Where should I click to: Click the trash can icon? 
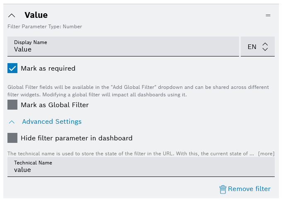tap(223, 189)
